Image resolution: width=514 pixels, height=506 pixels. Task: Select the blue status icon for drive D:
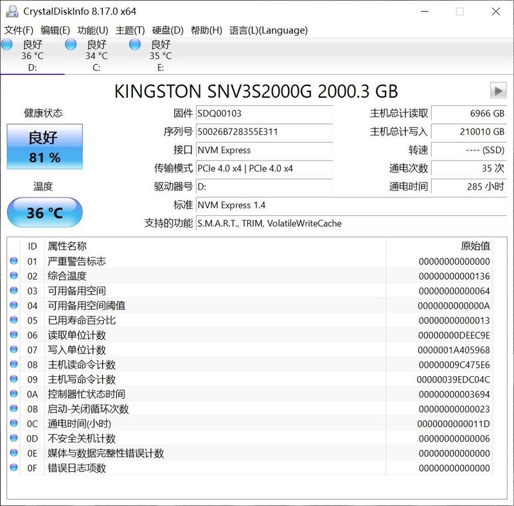pyautogui.click(x=7, y=44)
